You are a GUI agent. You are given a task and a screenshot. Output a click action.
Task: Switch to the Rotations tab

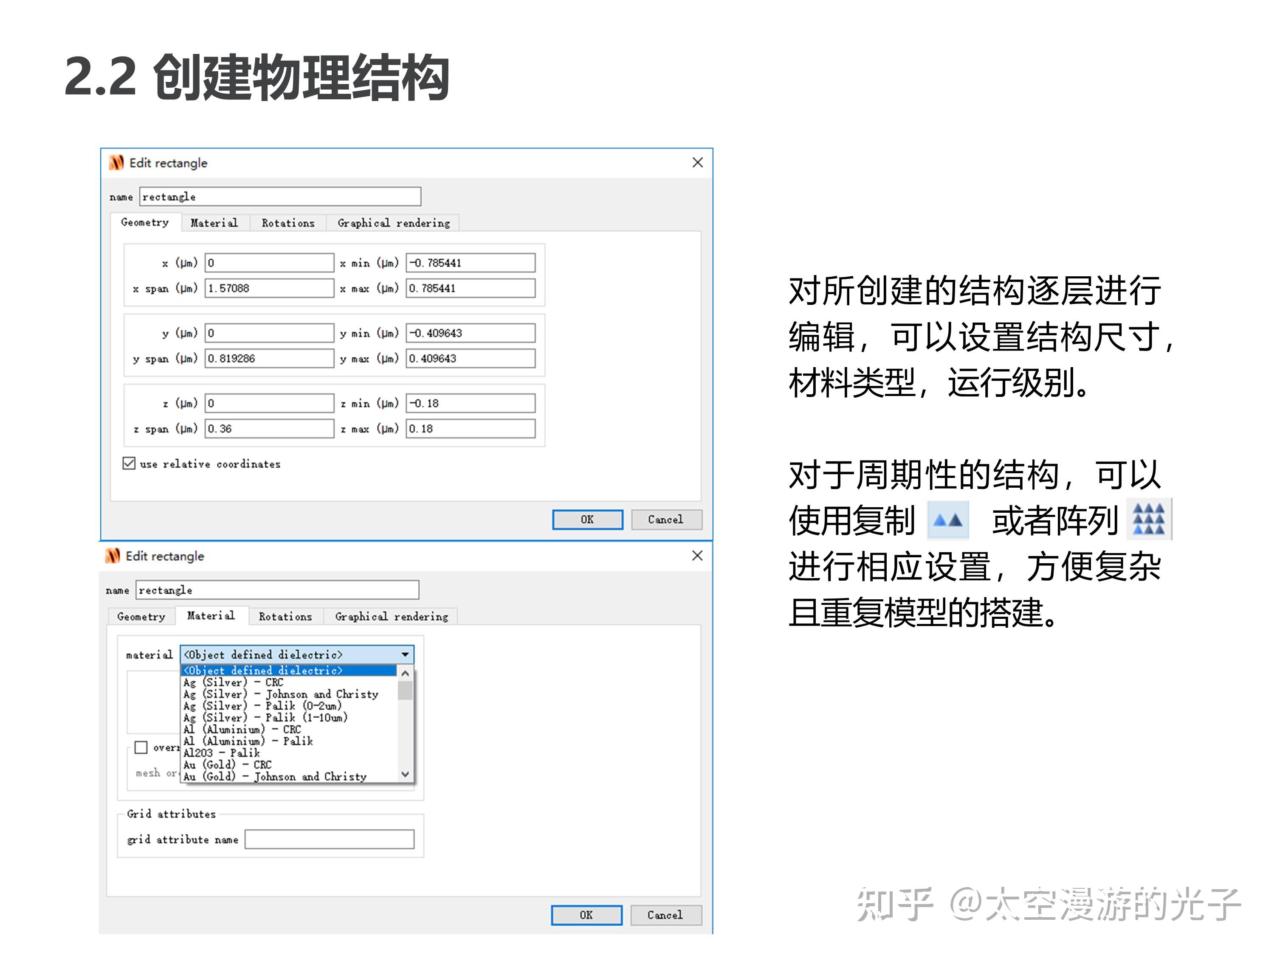coord(288,223)
